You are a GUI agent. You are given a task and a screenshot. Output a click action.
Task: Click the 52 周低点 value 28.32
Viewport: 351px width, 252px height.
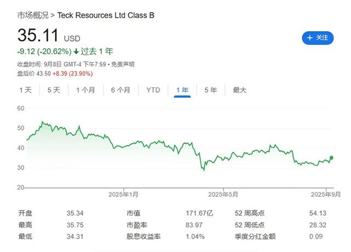pyautogui.click(x=318, y=225)
